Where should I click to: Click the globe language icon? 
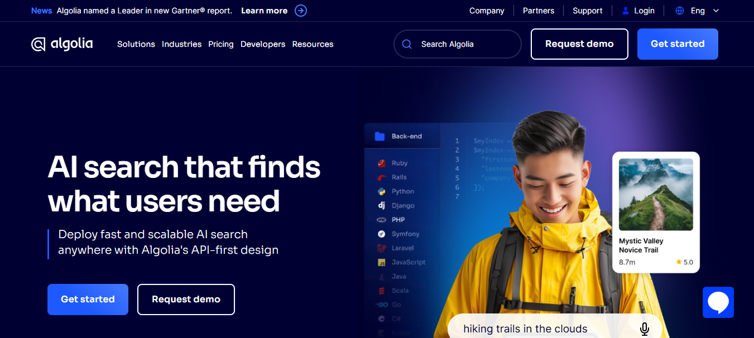tap(680, 11)
